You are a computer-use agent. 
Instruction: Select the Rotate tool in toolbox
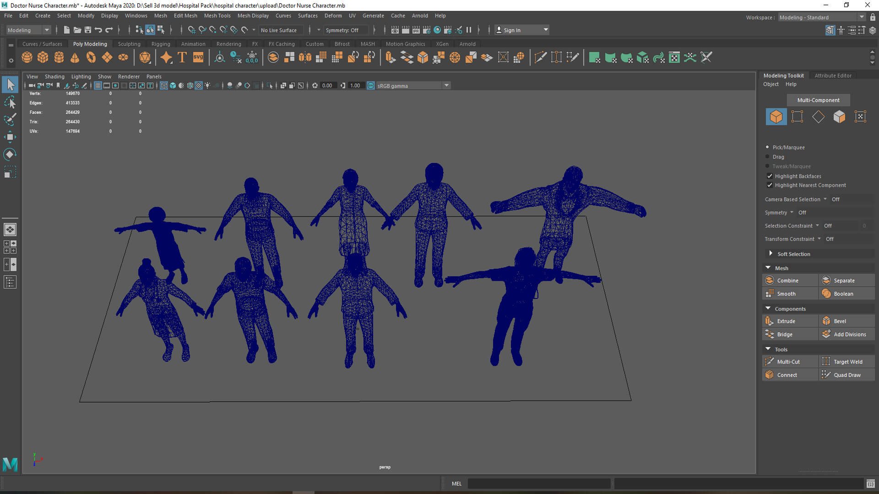(10, 155)
